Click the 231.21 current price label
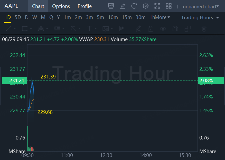The height and width of the screenshot is (160, 225). 17,81
